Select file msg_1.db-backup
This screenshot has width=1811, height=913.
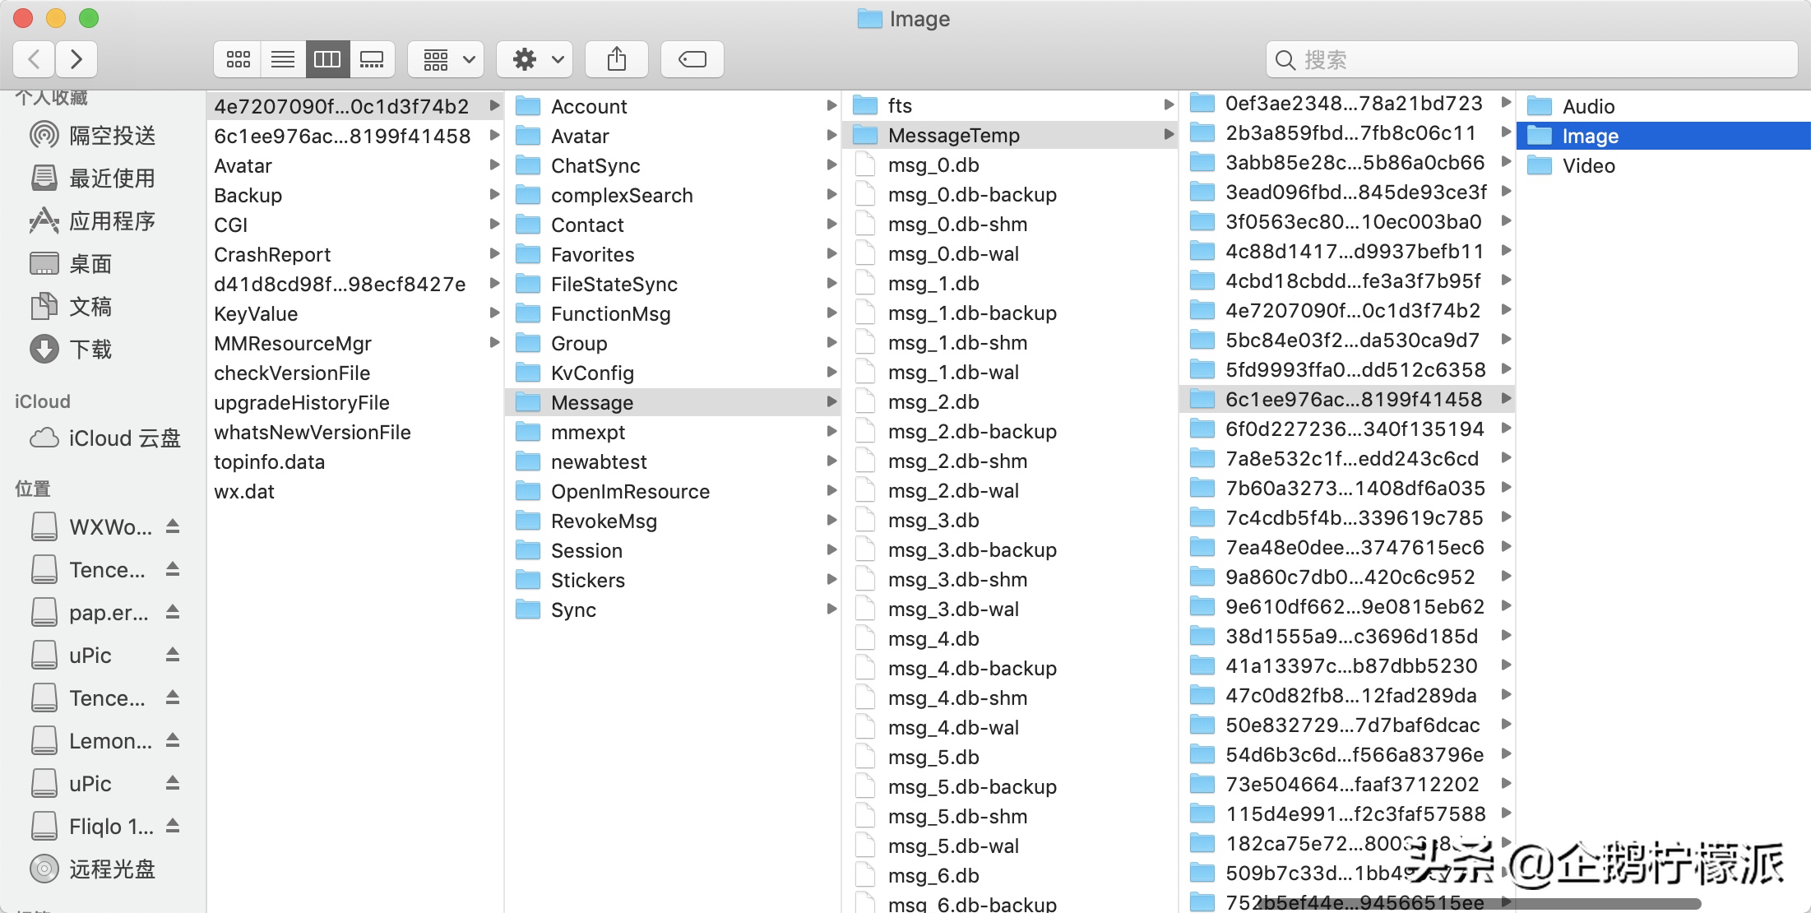click(x=1010, y=313)
